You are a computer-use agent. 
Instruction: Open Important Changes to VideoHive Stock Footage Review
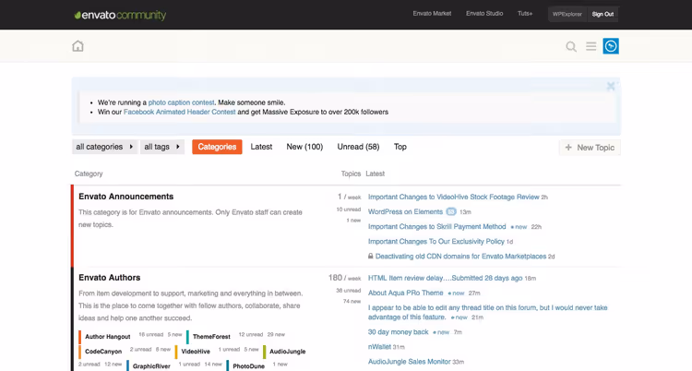[x=454, y=197]
